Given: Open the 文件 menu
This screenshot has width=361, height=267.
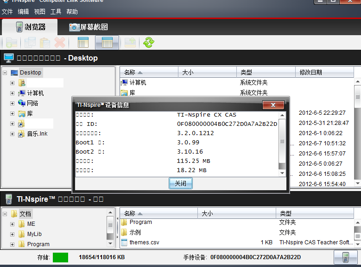Looking at the screenshot, I should pyautogui.click(x=7, y=12).
